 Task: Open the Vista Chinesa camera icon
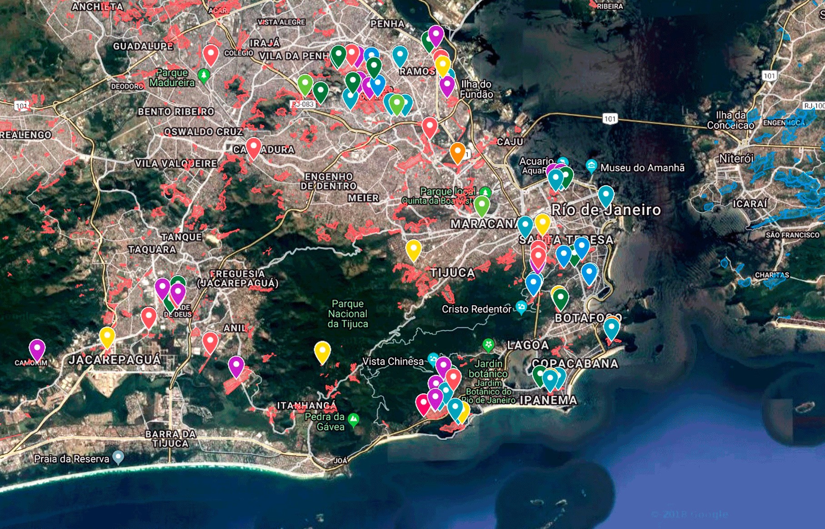(433, 360)
